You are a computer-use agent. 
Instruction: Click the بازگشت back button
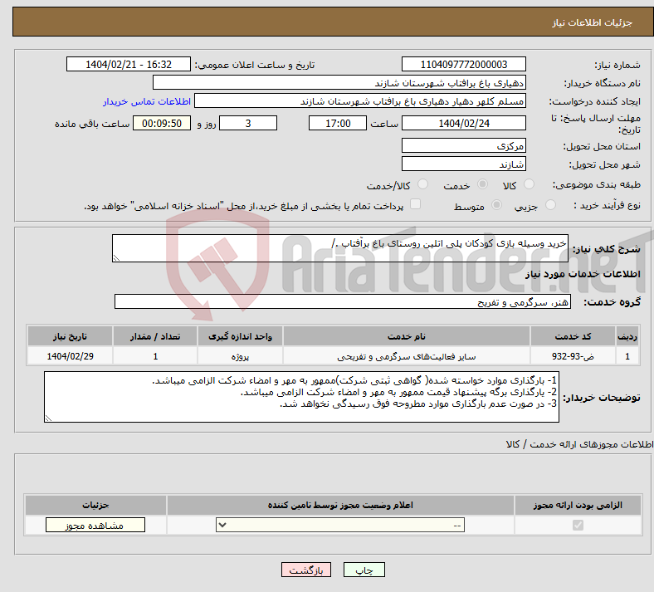pos(306,570)
